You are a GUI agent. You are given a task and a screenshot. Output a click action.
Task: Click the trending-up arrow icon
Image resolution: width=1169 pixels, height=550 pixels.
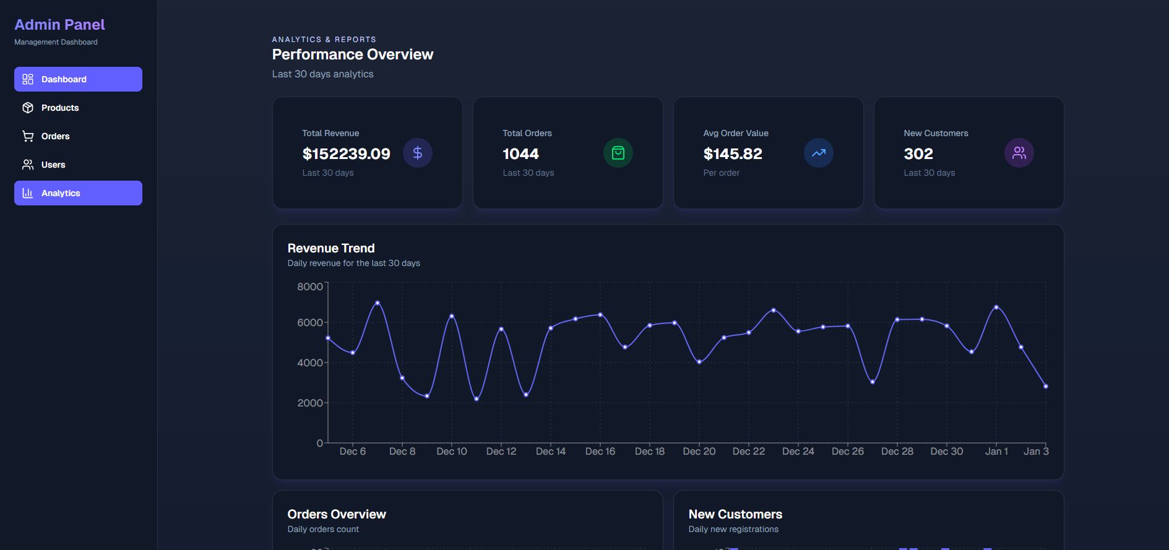coord(819,153)
